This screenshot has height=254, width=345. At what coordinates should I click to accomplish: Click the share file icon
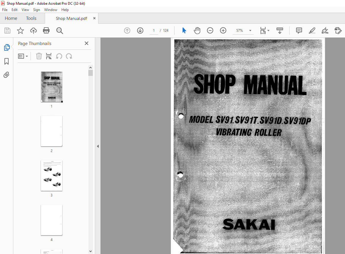coord(338,30)
